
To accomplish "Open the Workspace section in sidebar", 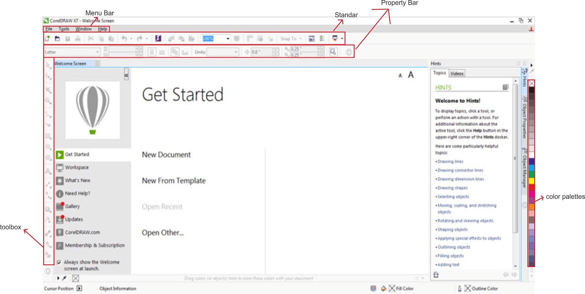I will [93, 167].
